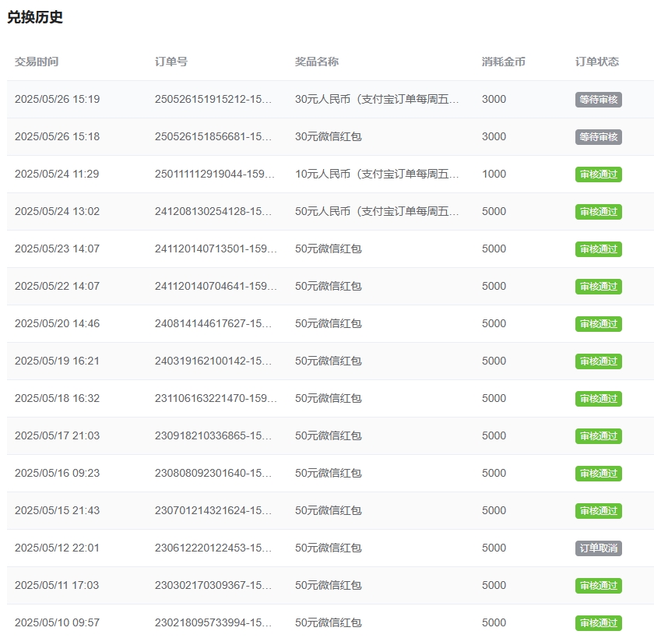Click the 30元微信红包 prize name
Viewport: 654px width, 638px height.
(329, 137)
